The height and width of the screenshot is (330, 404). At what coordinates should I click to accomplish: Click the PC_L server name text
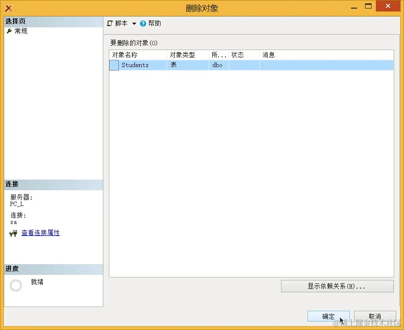pyautogui.click(x=17, y=204)
